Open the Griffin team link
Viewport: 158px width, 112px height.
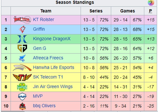pyautogui.click(x=39, y=29)
